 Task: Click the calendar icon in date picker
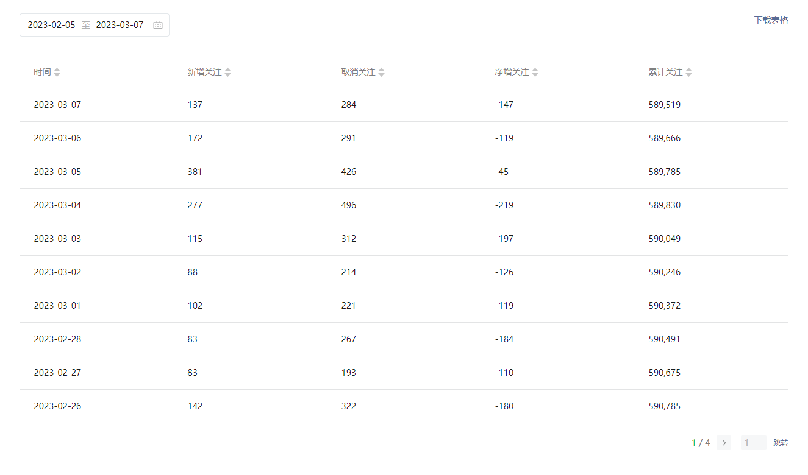(x=158, y=25)
